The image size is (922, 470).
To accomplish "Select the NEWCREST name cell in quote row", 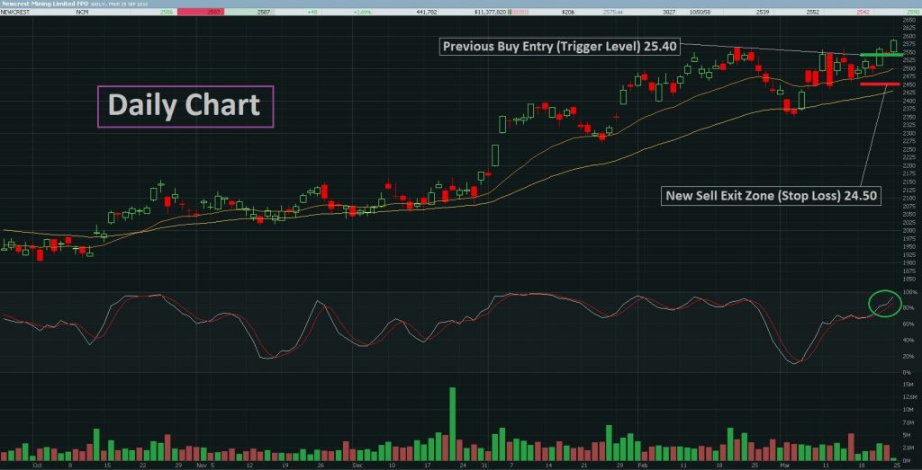I will [x=16, y=12].
